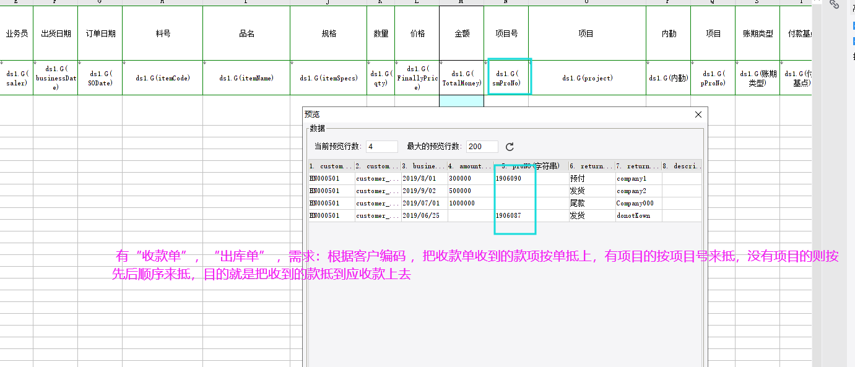Image resolution: width=855 pixels, height=367 pixels.
Task: Toggle the second blue checkbox in right panel
Action: 854,41
